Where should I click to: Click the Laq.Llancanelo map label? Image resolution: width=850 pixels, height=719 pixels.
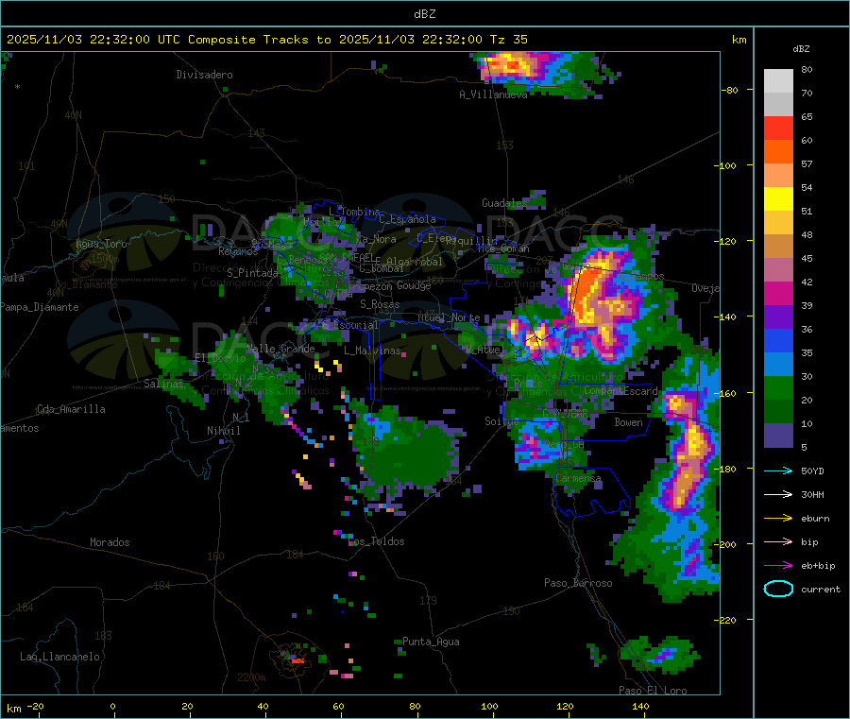point(59,657)
